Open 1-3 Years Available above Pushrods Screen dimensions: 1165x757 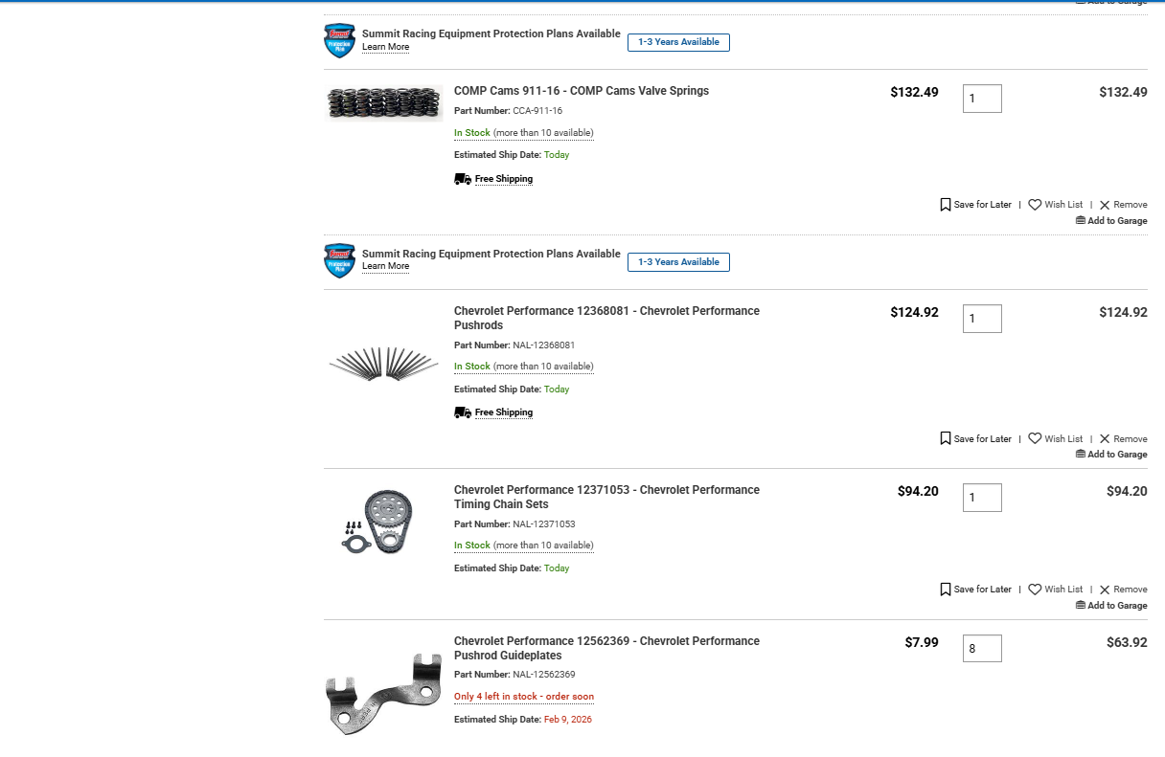[x=678, y=262]
